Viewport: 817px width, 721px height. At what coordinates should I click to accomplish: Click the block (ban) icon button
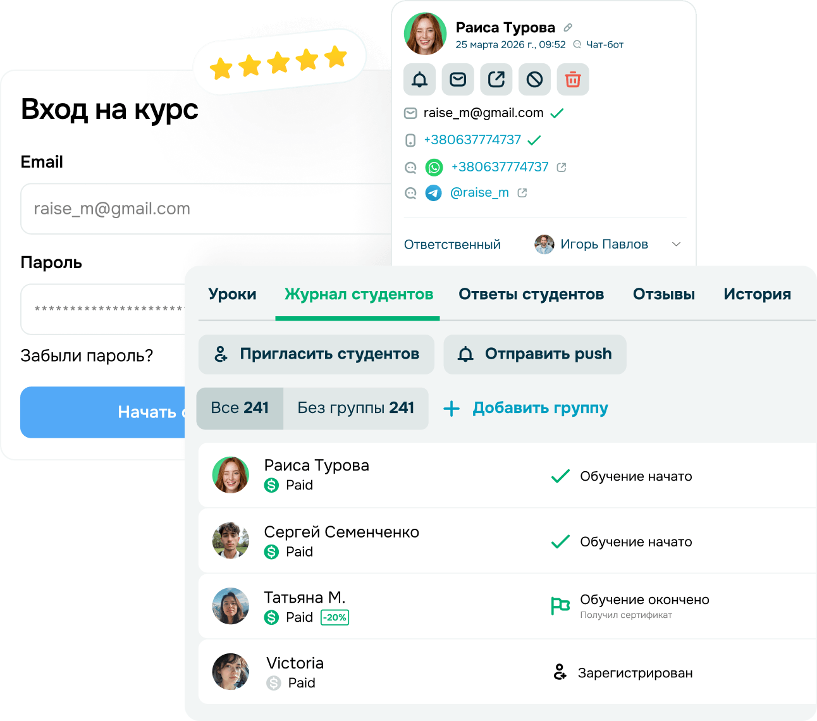pos(534,80)
